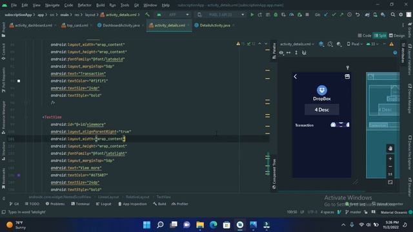This screenshot has height=232, width=413.
Task: Open the Logcat tool window
Action: (103, 204)
